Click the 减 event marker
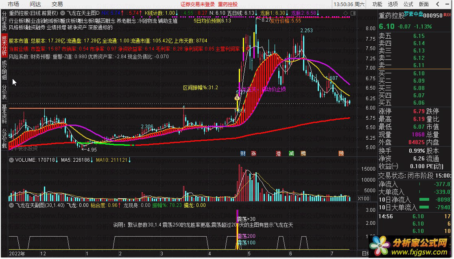 tap(291, 154)
